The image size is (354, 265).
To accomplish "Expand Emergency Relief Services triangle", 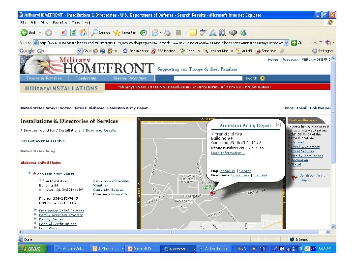I will [x=35, y=210].
